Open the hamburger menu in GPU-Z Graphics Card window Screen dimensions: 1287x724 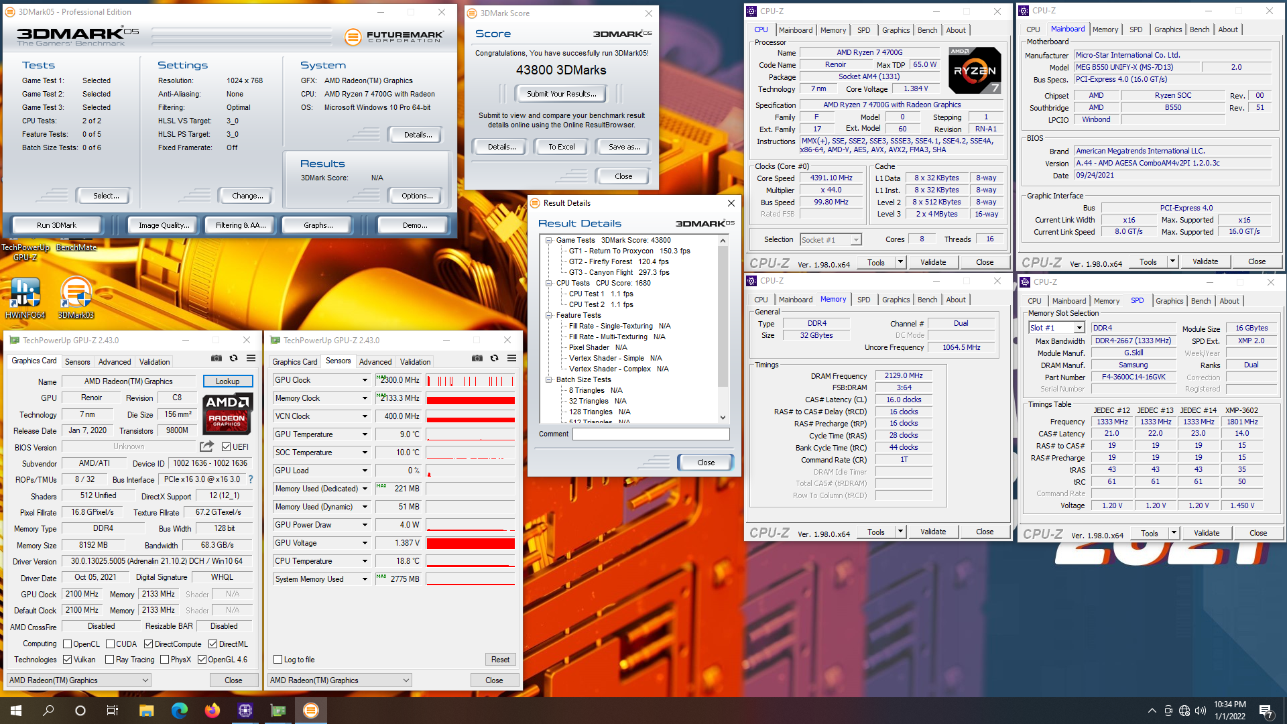pyautogui.click(x=251, y=358)
